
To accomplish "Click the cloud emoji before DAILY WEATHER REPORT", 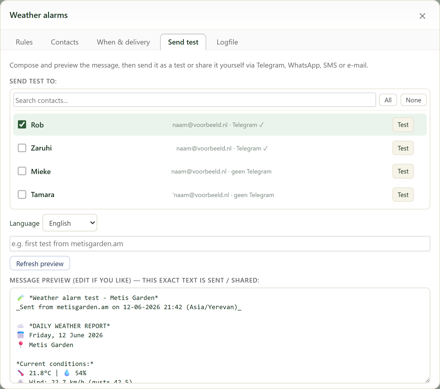I will coord(21,326).
